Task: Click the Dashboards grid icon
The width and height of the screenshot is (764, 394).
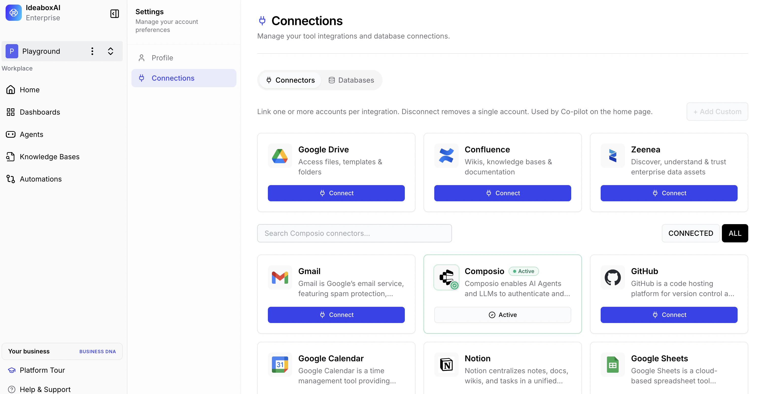Action: coord(11,112)
